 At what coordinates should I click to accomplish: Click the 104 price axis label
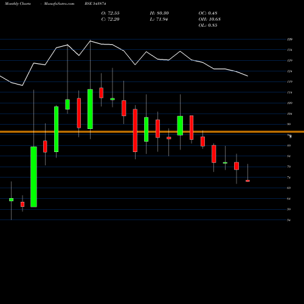pyautogui.click(x=289, y=114)
